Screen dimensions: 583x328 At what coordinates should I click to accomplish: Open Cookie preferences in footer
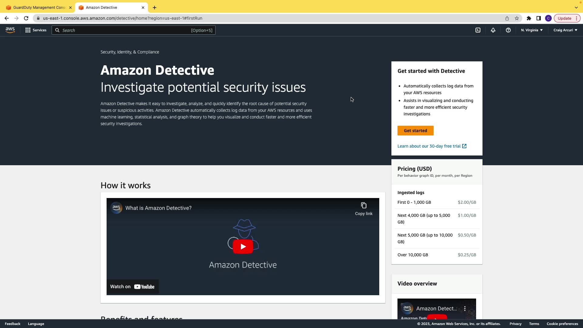(562, 324)
